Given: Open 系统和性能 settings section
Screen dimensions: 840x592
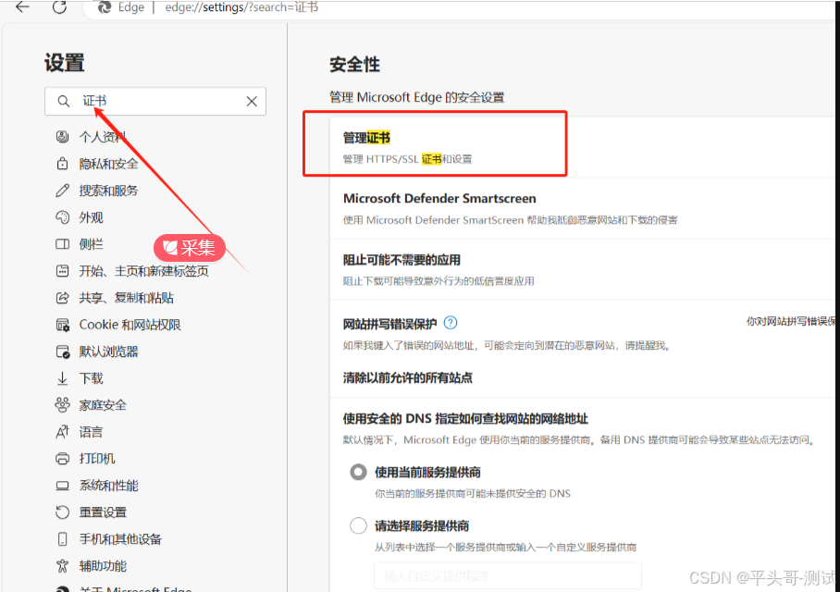Looking at the screenshot, I should point(109,486).
